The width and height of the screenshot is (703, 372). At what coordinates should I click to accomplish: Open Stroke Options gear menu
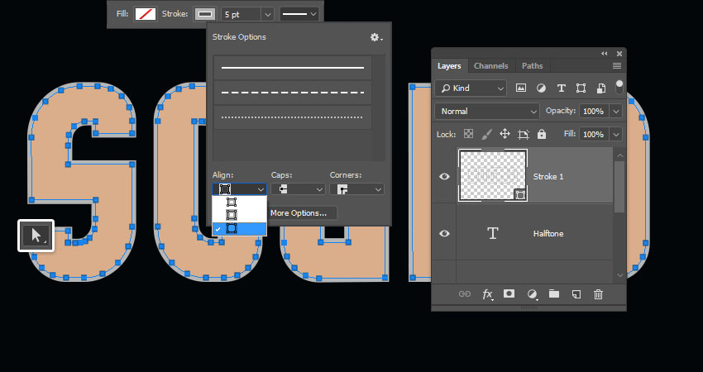click(375, 37)
